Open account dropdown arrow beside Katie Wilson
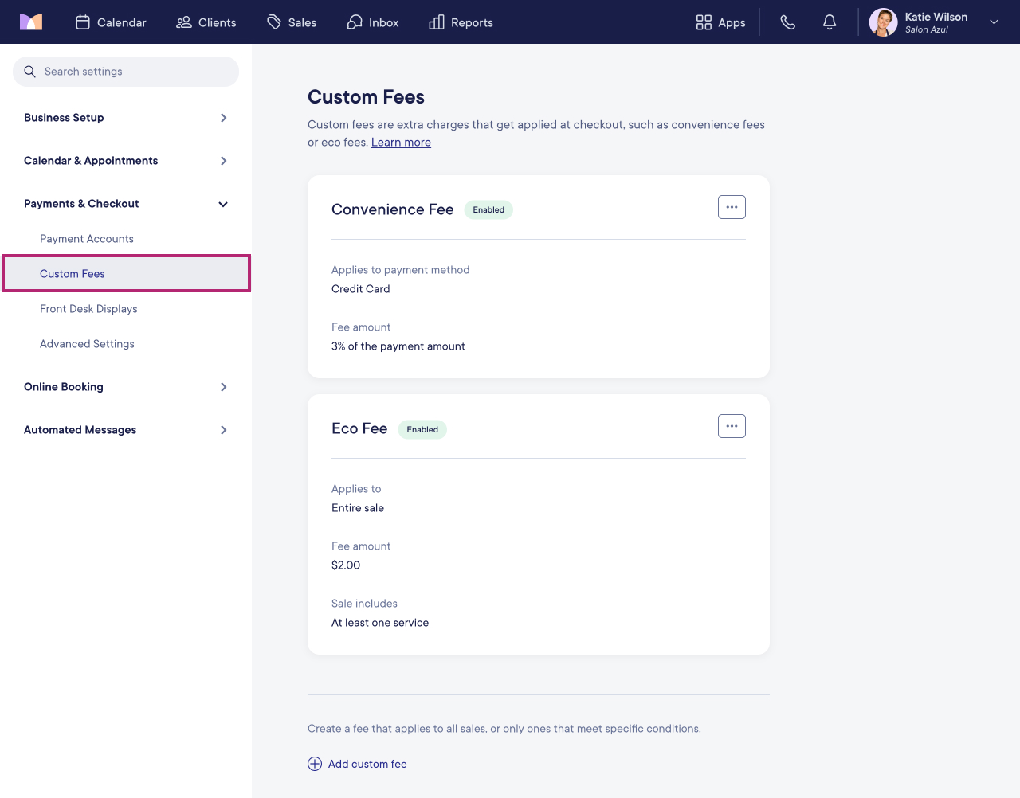The image size is (1020, 798). coord(994,22)
